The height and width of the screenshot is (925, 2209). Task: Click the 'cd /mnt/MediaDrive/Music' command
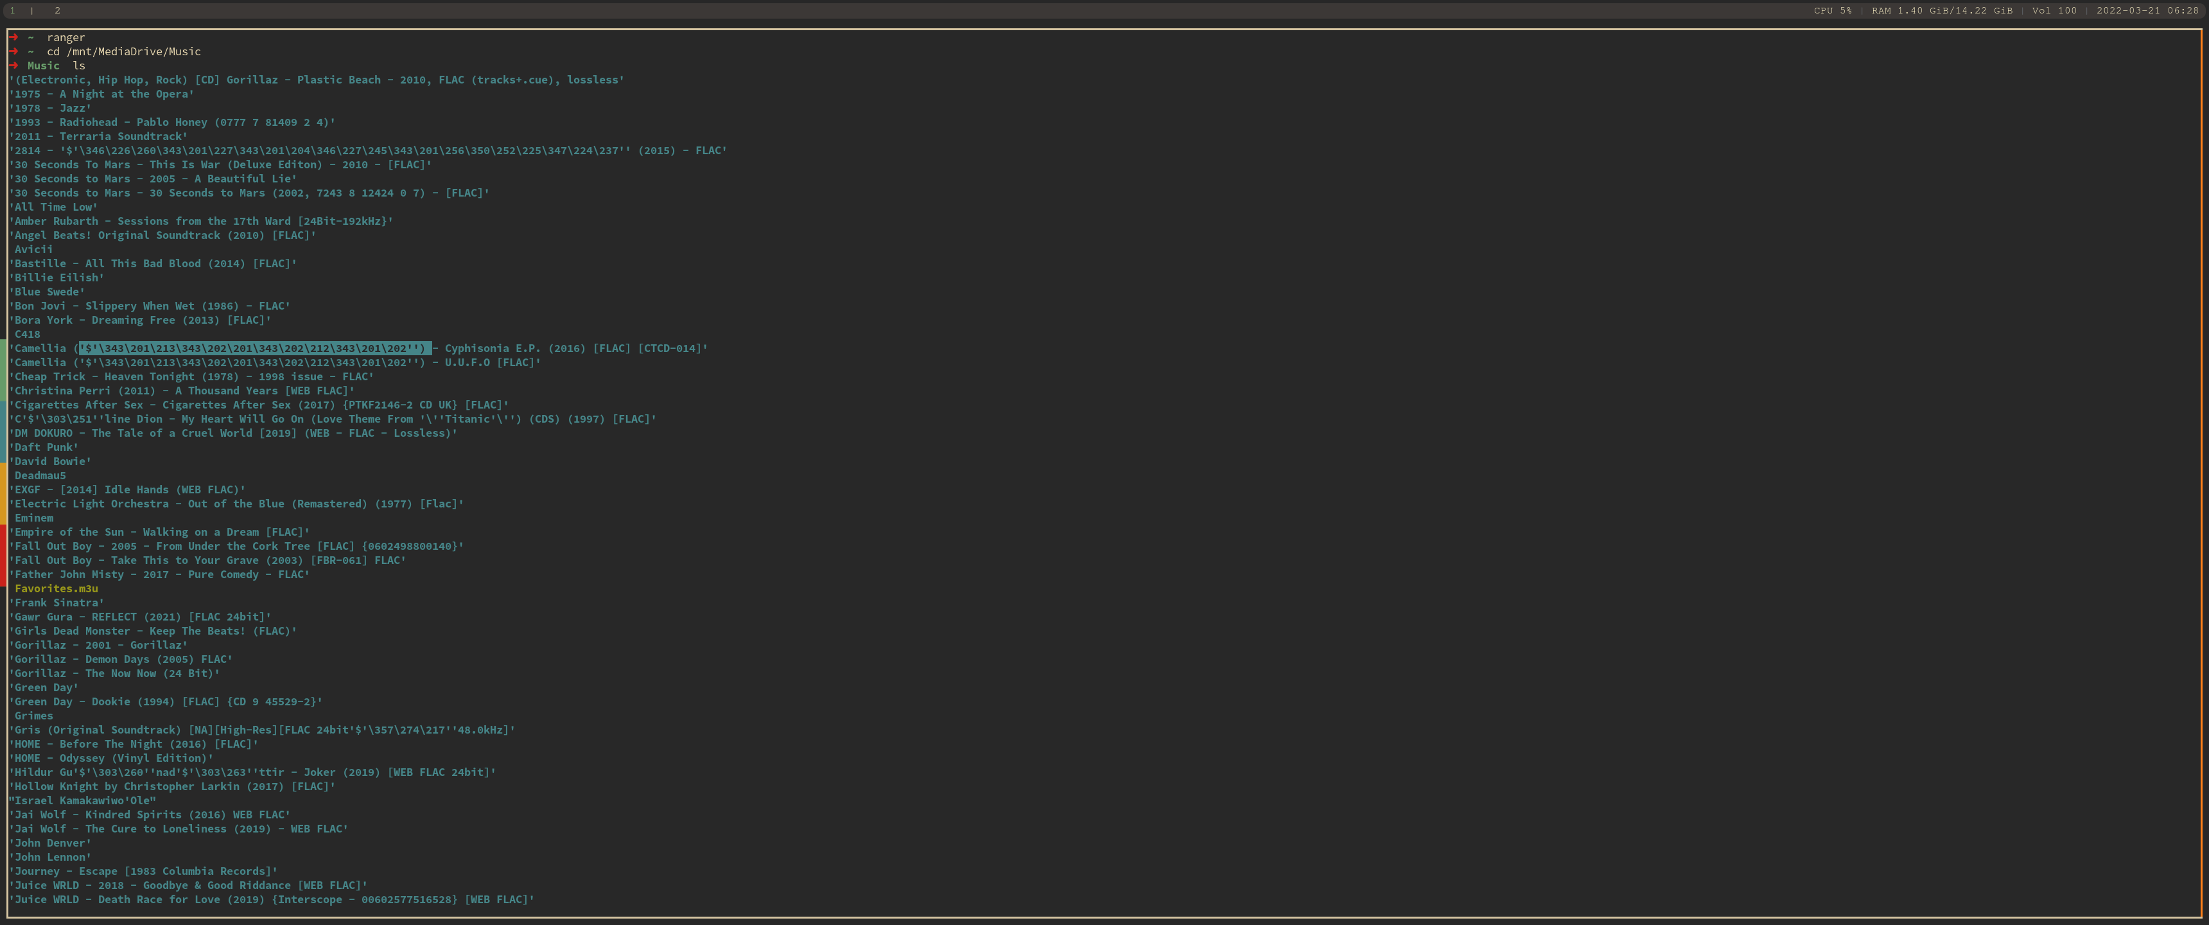click(123, 51)
